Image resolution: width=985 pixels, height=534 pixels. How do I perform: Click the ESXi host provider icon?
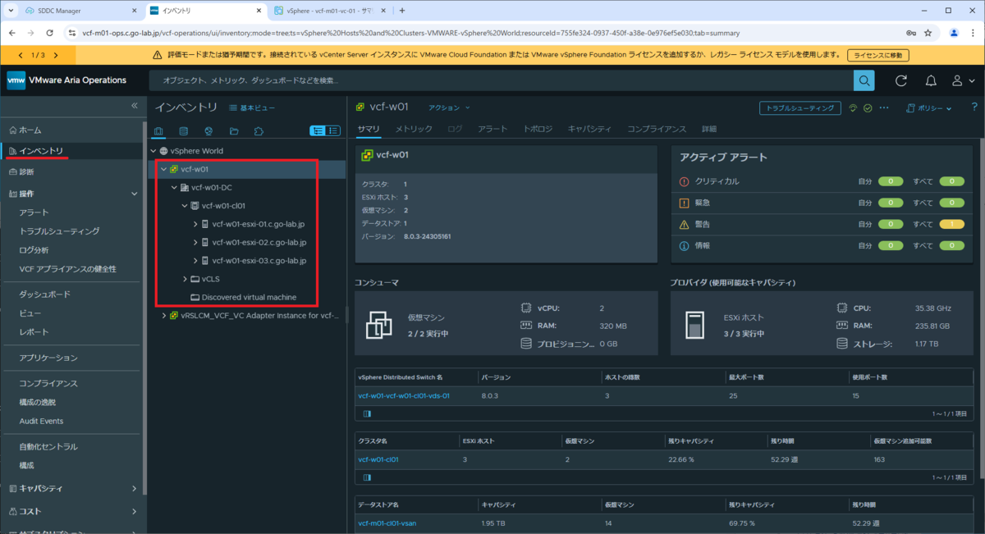coord(694,326)
